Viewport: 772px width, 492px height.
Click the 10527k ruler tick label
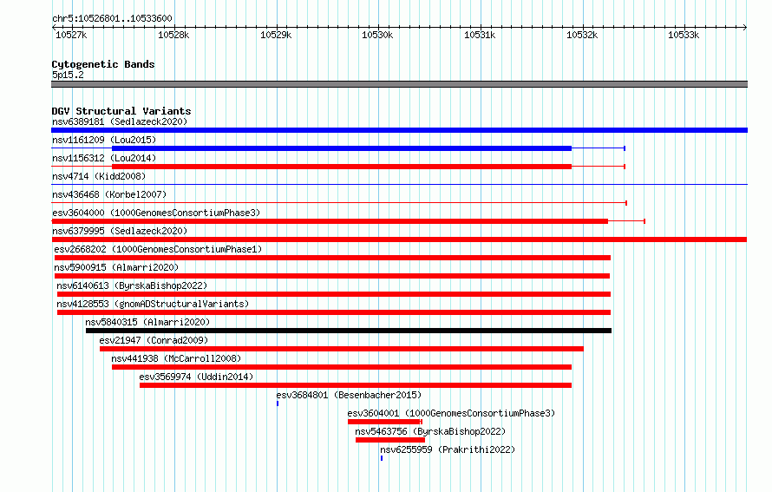[x=71, y=35]
